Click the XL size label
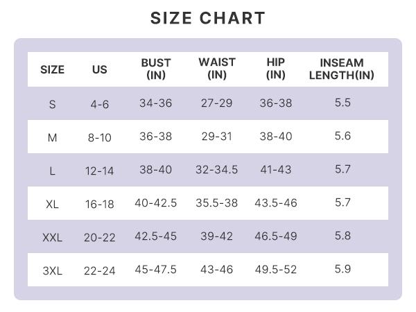Screen dimensions: 416x312 click(53, 205)
